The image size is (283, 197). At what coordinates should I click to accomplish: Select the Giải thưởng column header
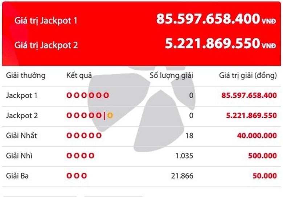click(x=26, y=76)
